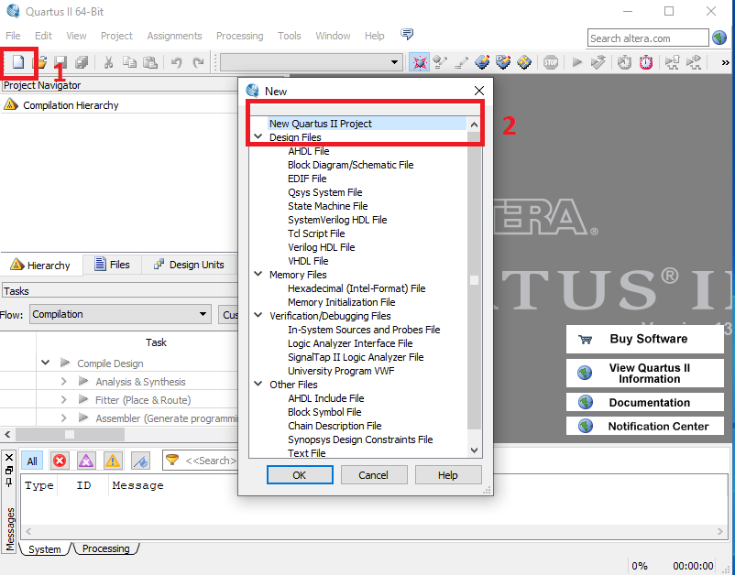Click the Start Compilation play icon
735x575 pixels.
[577, 62]
